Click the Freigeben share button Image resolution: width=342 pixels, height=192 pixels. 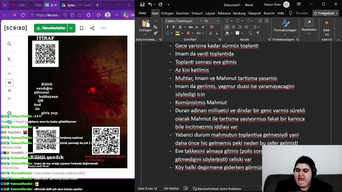click(x=326, y=13)
